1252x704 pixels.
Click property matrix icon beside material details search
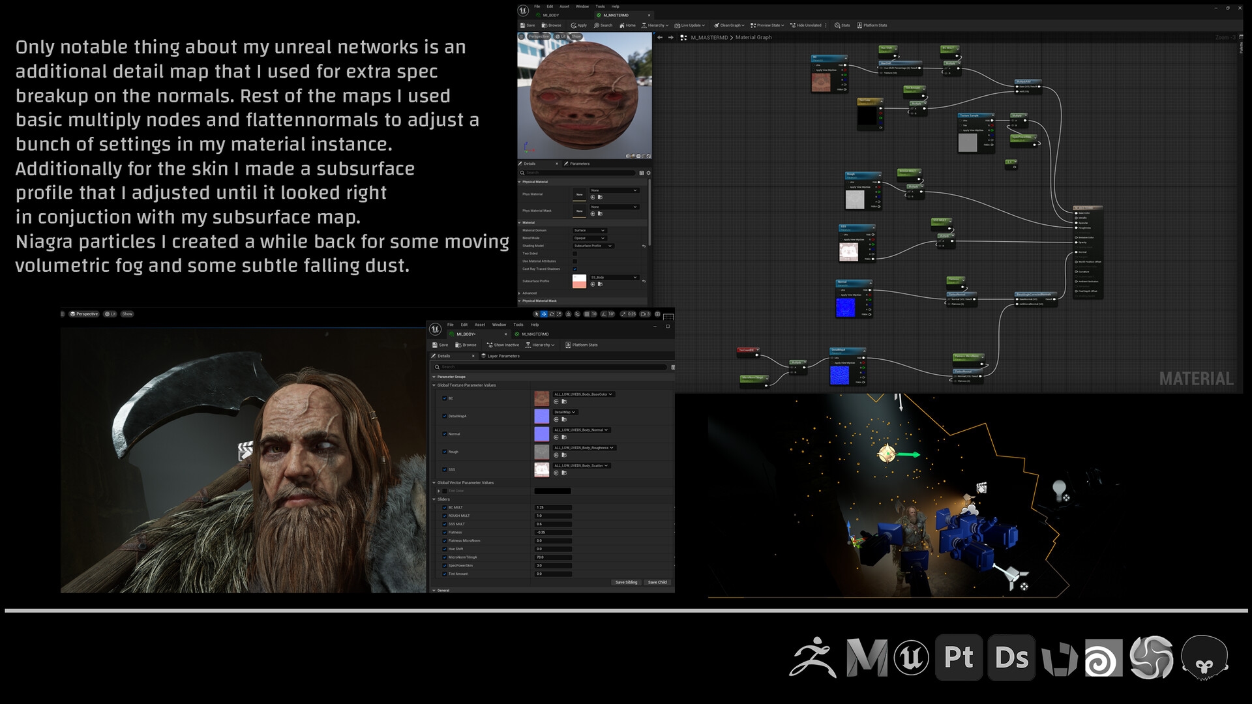click(642, 173)
